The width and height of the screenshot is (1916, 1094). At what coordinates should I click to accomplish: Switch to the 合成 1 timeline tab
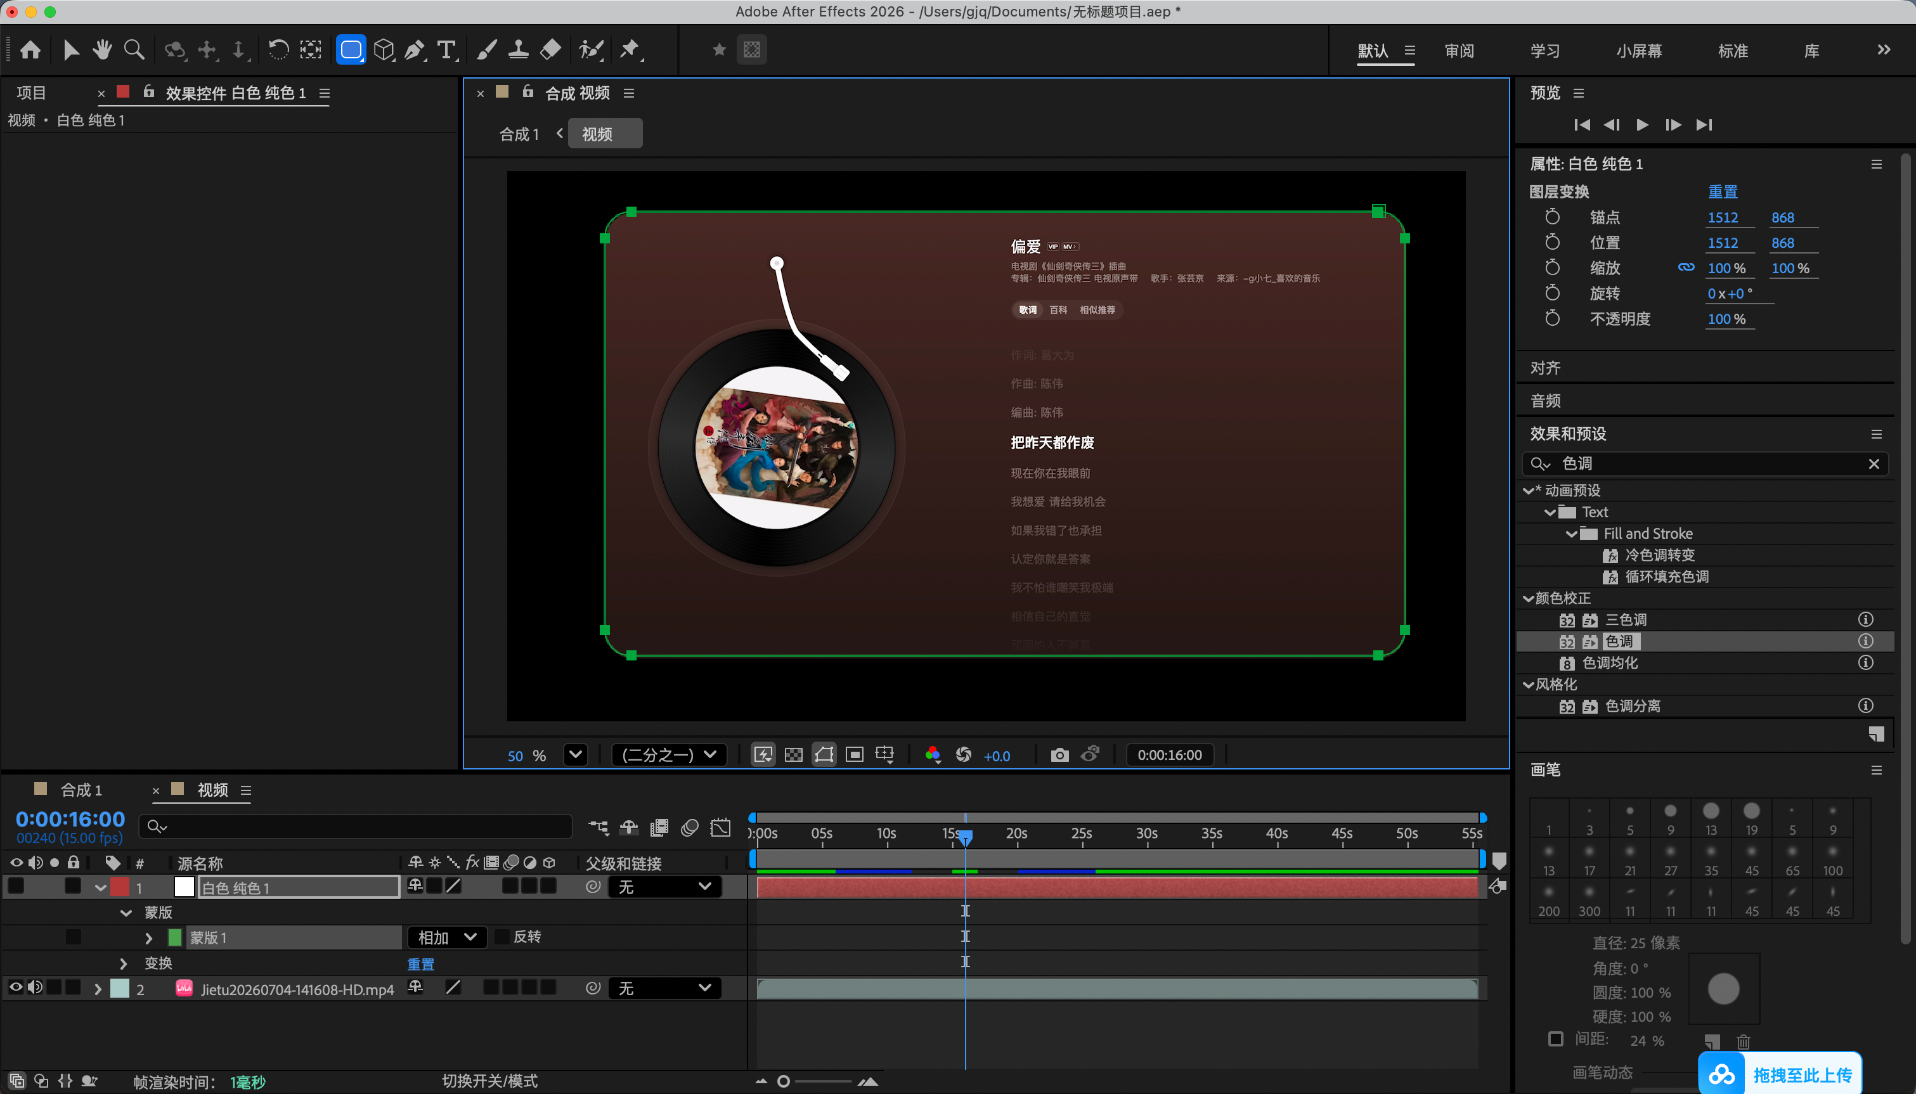click(81, 790)
